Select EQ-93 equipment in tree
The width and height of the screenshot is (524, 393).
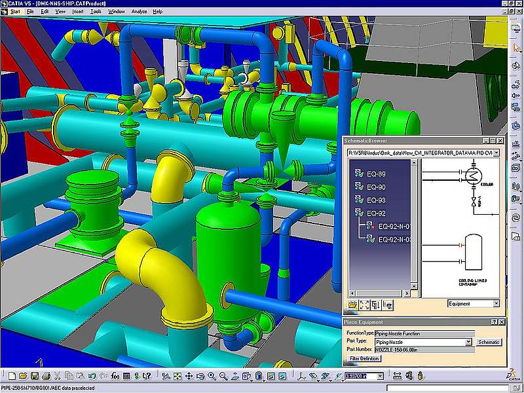pos(376,200)
